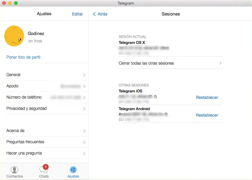Screen dimensions: 252x180
Task: Open the General settings entry
Action: 47,75
